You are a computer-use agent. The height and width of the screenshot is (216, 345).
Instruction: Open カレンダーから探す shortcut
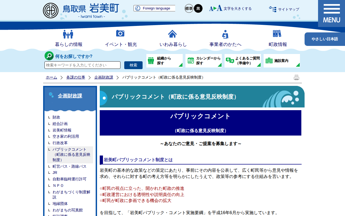coord(203,61)
